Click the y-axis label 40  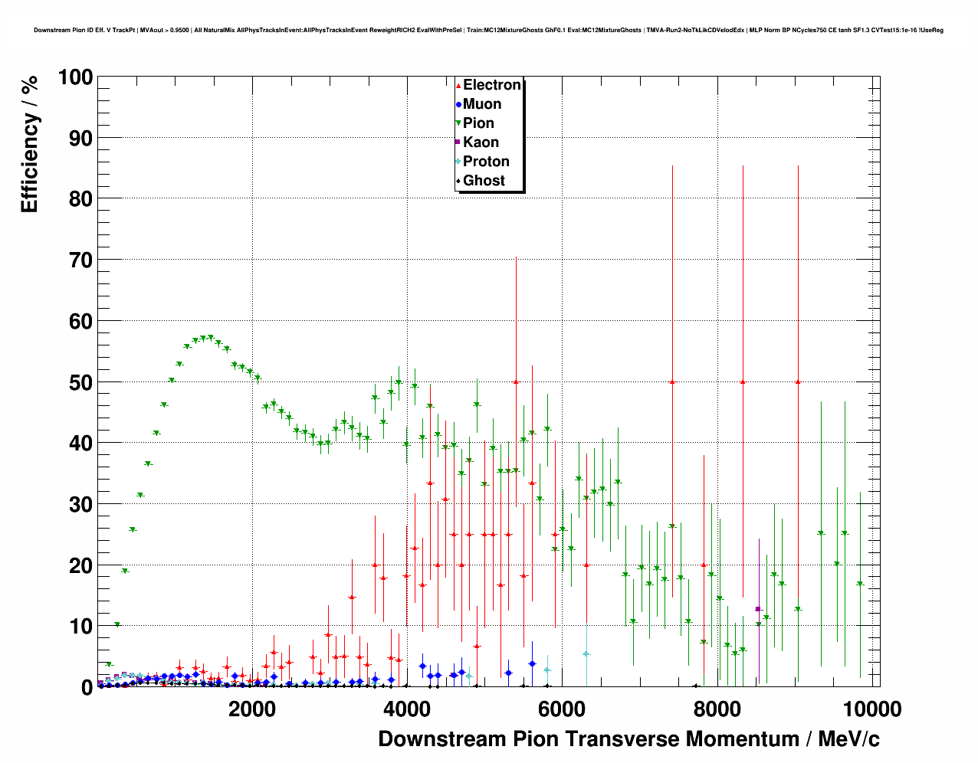80,444
